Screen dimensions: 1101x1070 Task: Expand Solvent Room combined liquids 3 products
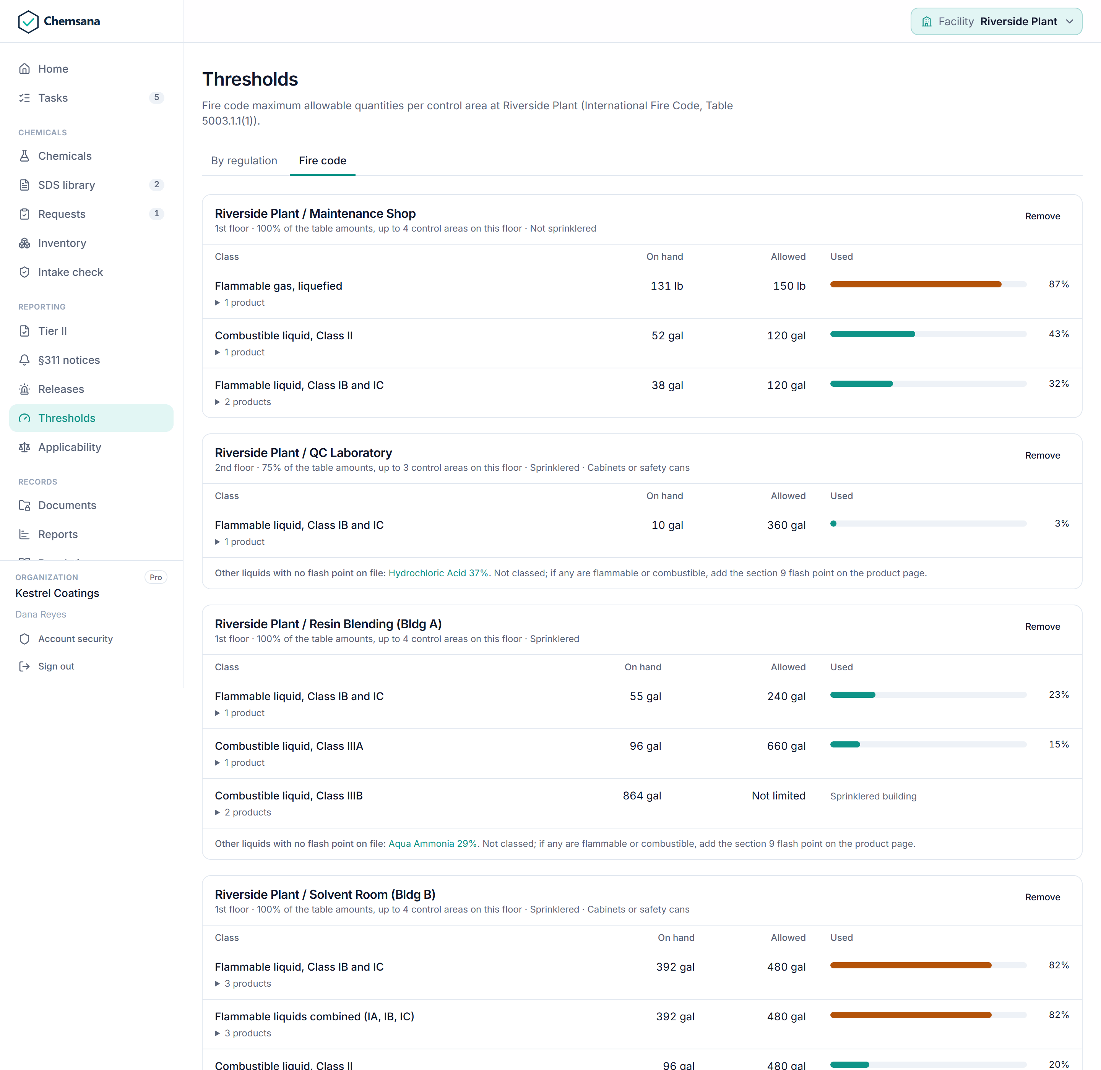[x=243, y=1033]
